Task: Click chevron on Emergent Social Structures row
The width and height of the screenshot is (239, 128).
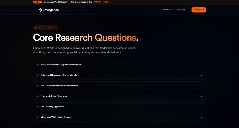Action: pos(201,96)
